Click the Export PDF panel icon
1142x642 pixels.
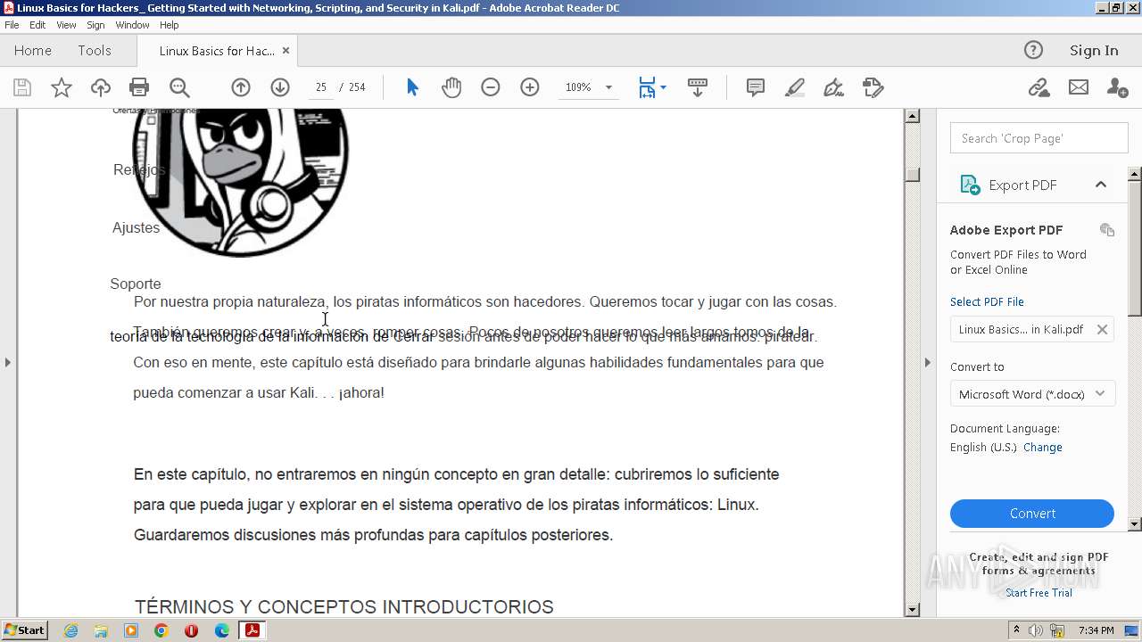970,185
